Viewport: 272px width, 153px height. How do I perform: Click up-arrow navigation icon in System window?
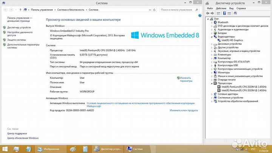pyautogui.click(x=20, y=10)
